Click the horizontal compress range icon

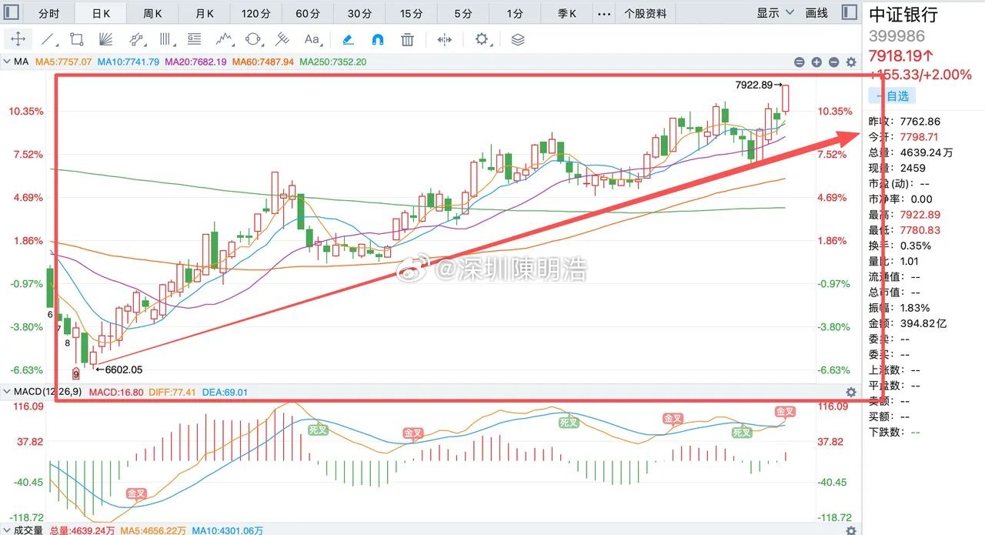click(x=445, y=39)
